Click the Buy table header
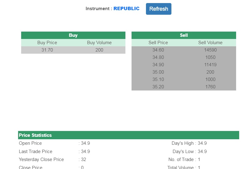This screenshot has height=169, width=245. coord(73,35)
